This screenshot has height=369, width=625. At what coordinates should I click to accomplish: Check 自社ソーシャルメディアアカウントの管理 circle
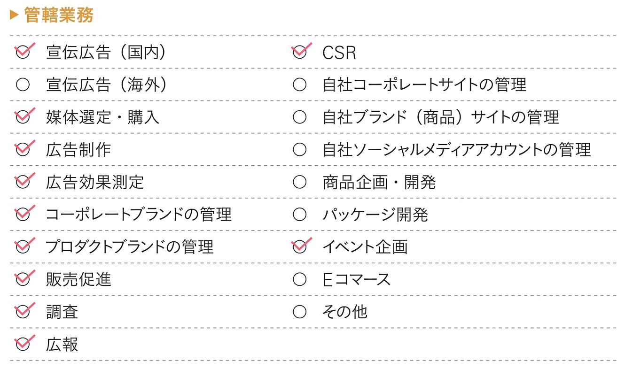point(299,149)
